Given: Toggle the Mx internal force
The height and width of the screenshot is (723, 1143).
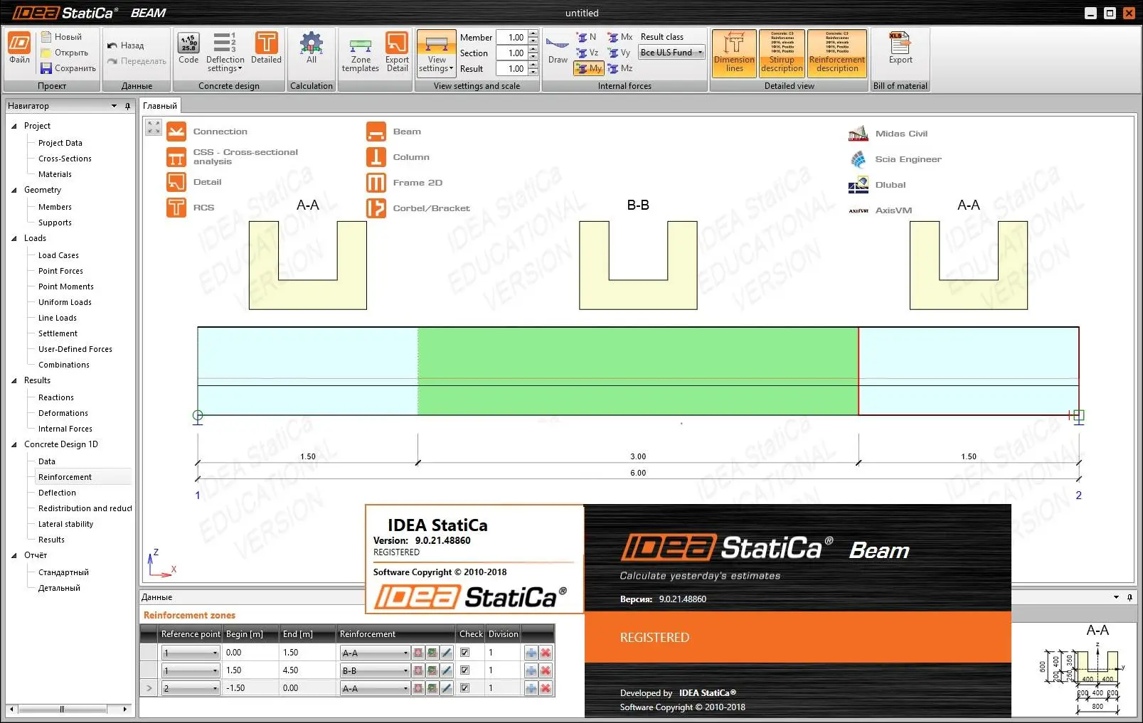Looking at the screenshot, I should (620, 37).
